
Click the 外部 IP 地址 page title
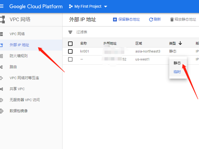[82, 19]
